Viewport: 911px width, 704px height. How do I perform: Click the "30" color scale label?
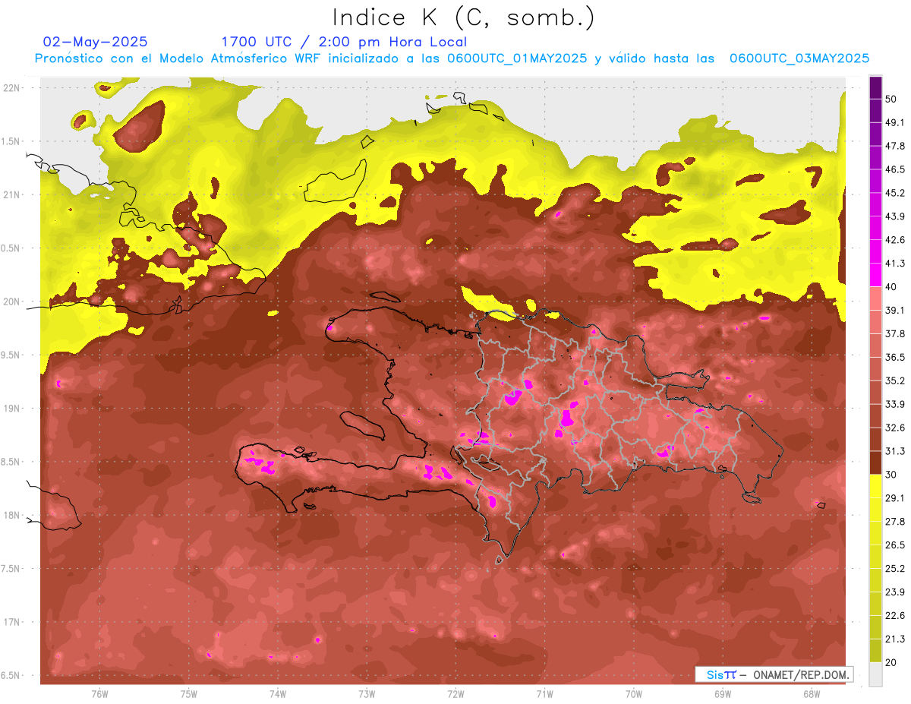tap(892, 475)
